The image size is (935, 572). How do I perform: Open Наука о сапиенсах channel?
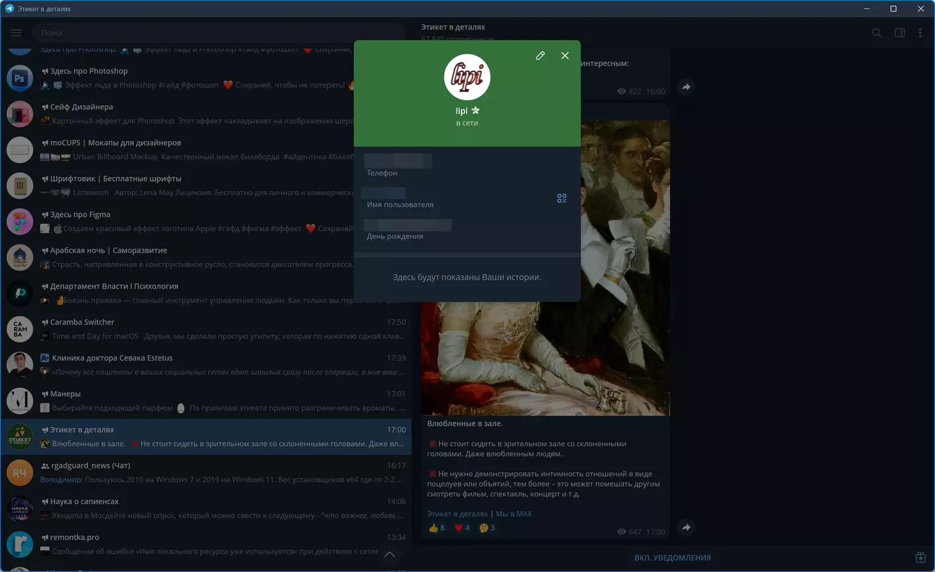point(206,509)
